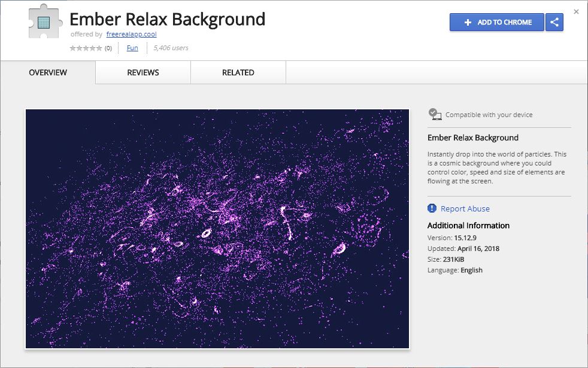The image size is (588, 368).
Task: Switch to the Overview tab
Action: [x=48, y=72]
